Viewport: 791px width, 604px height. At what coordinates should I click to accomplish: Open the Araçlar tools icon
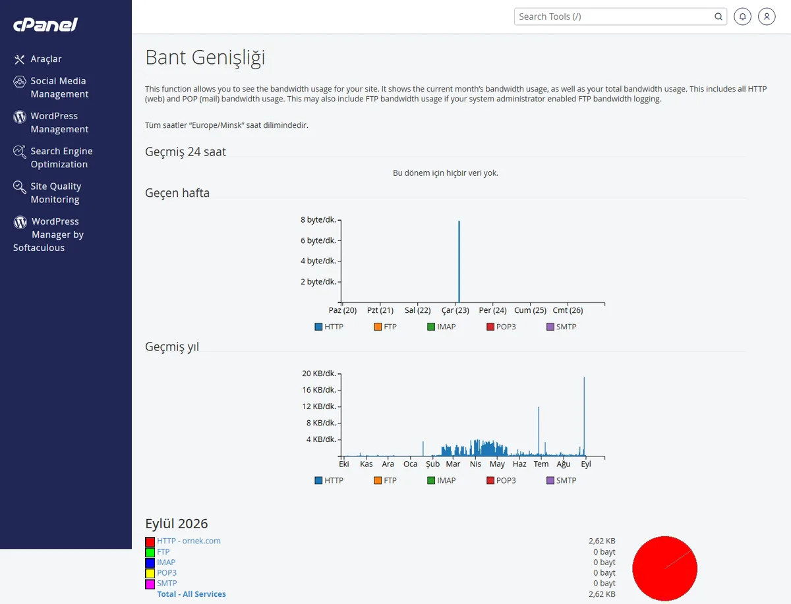coord(20,59)
